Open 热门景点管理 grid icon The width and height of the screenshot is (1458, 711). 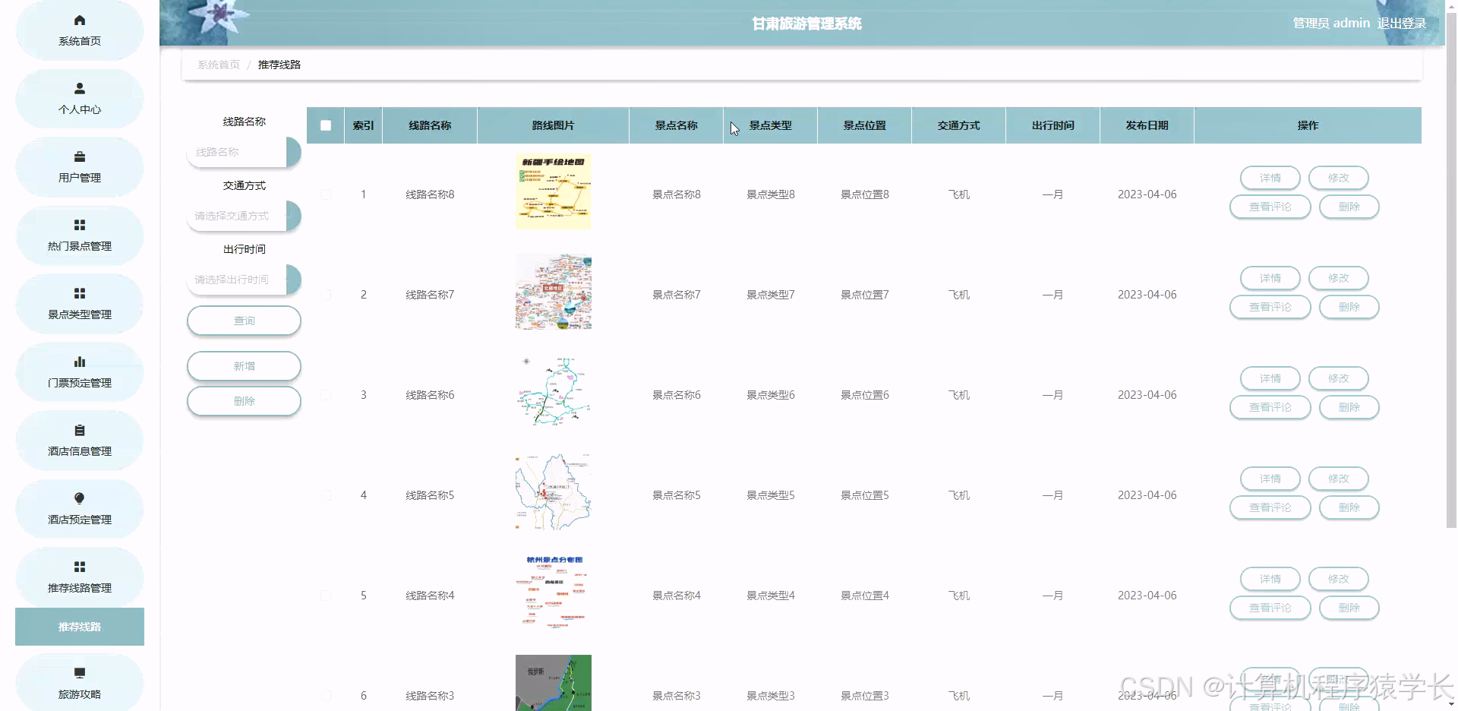79,224
